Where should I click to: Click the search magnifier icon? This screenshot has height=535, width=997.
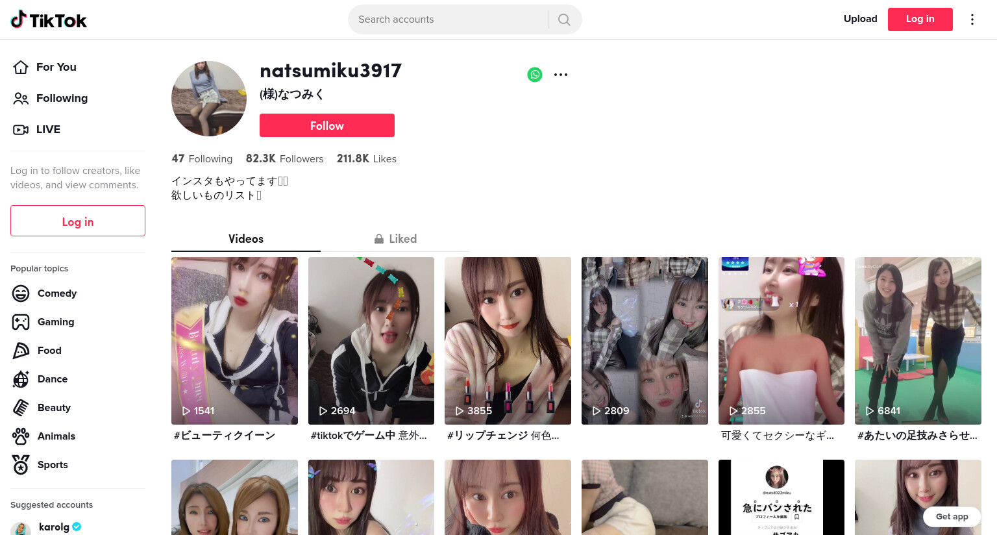(x=564, y=19)
